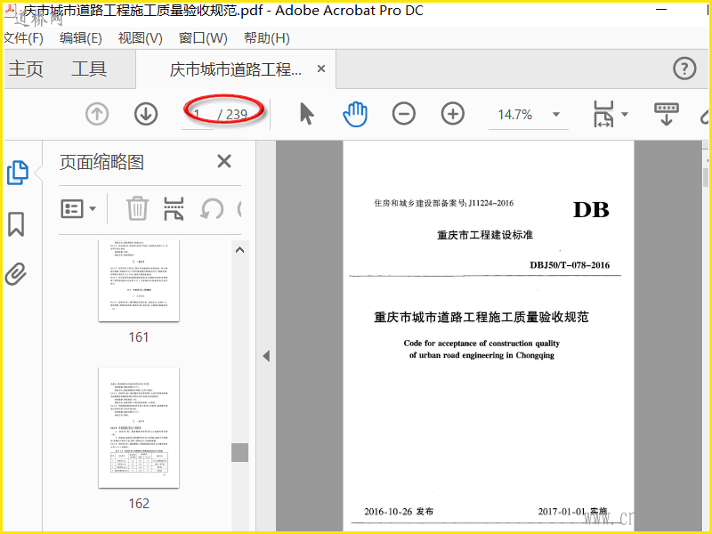Select the 庆市城市道路工程 document tab
This screenshot has height=534, width=712.
point(235,69)
